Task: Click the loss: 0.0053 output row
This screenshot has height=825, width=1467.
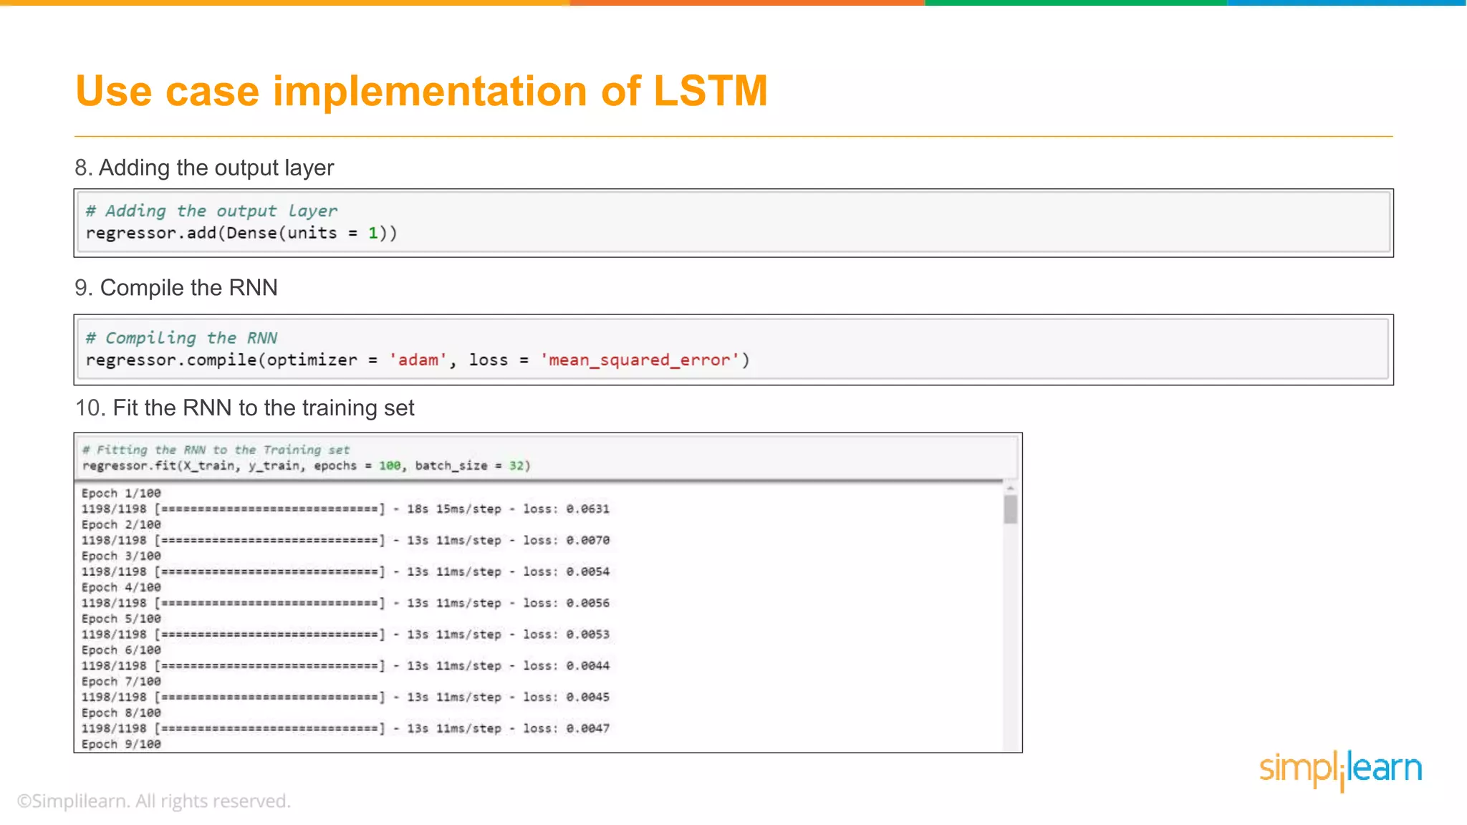Action: 345,635
